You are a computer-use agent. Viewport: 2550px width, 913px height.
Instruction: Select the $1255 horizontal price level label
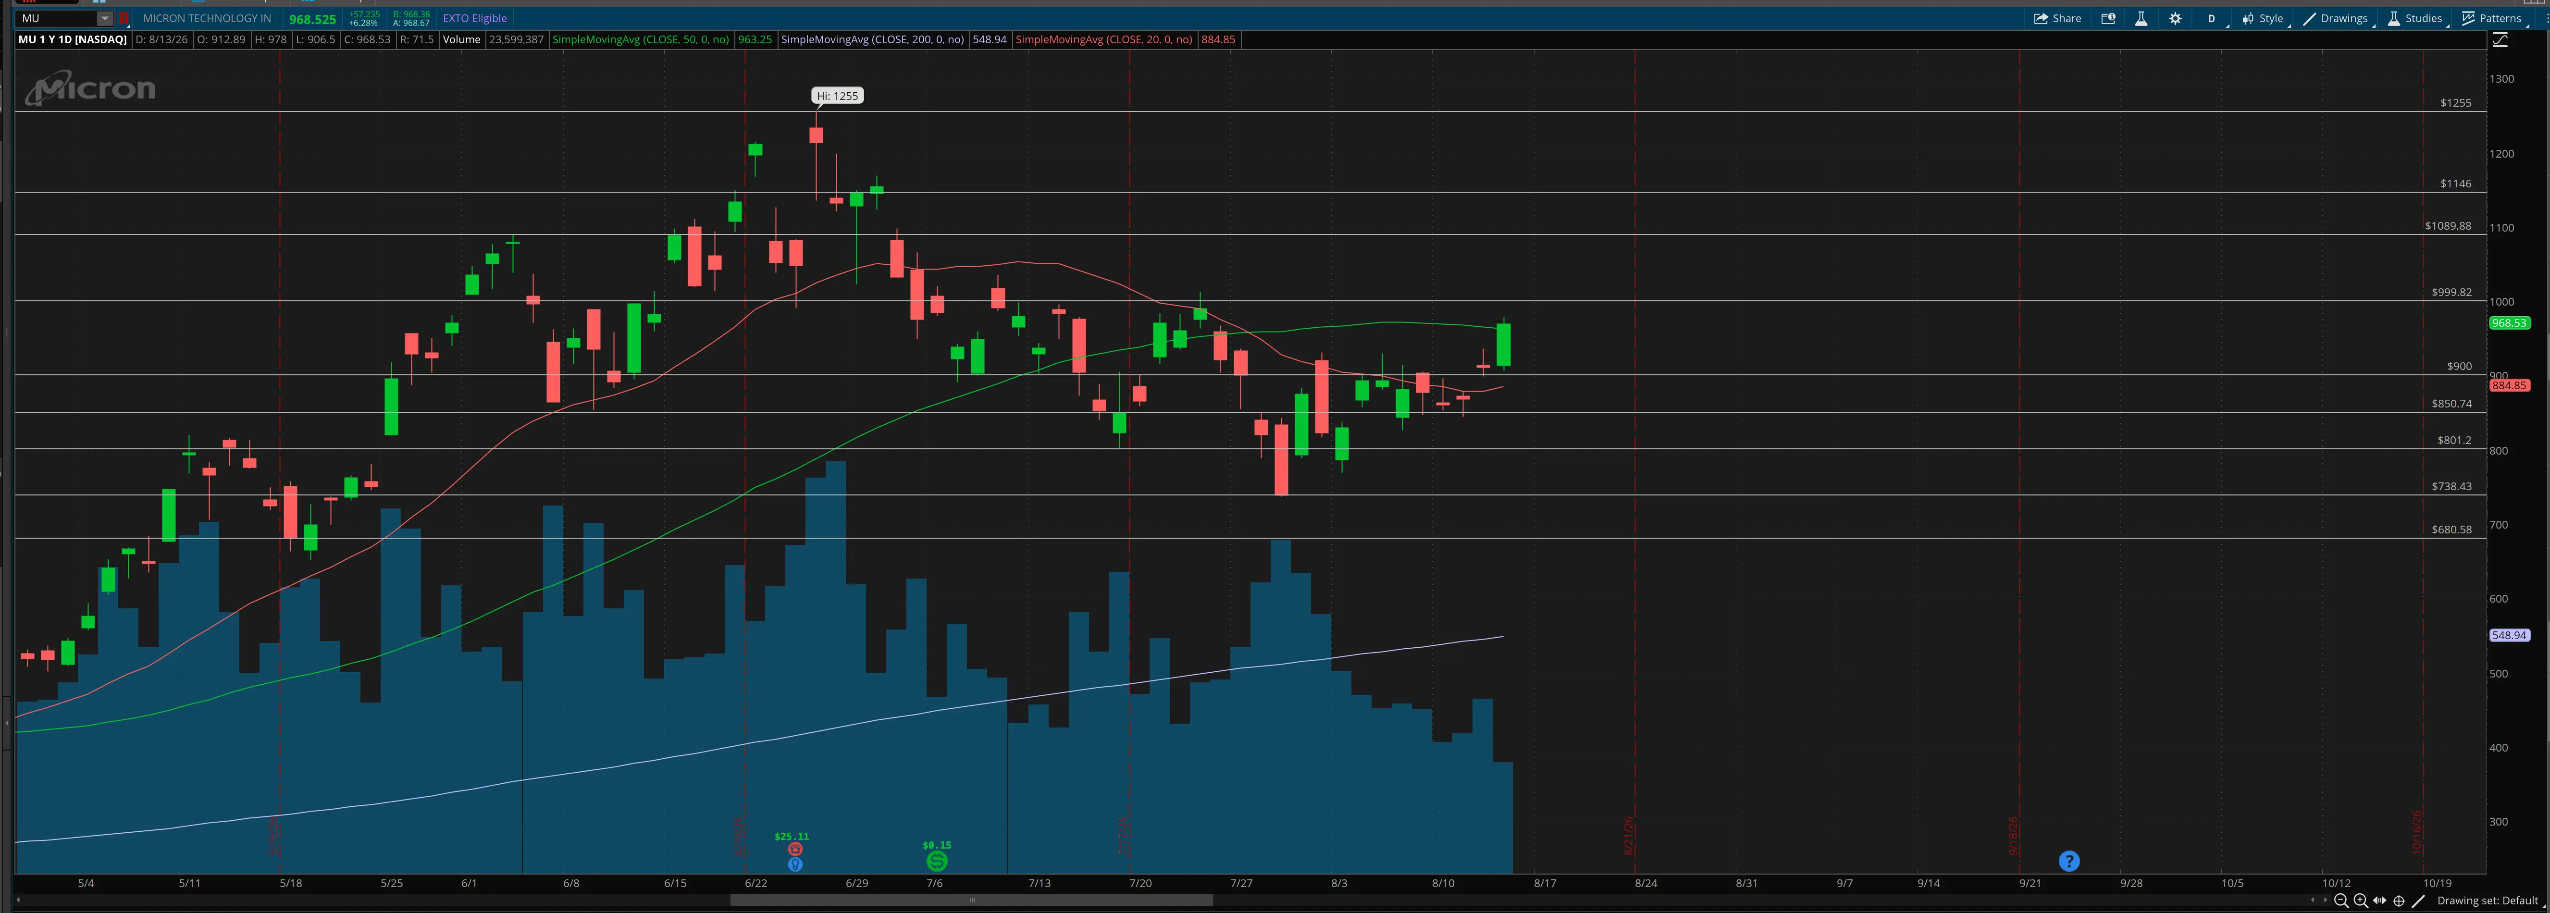[x=2456, y=103]
